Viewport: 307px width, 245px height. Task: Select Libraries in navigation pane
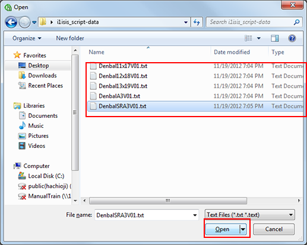[34, 106]
